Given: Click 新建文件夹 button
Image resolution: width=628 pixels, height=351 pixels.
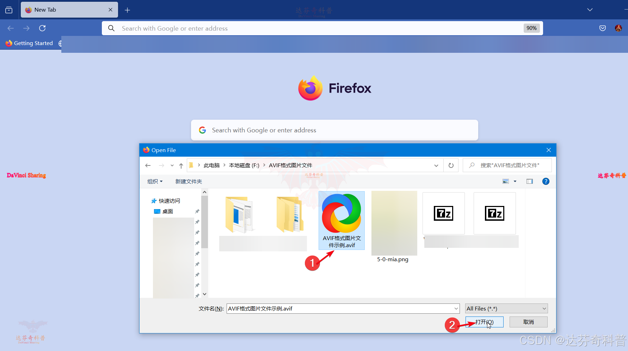Looking at the screenshot, I should [x=189, y=182].
